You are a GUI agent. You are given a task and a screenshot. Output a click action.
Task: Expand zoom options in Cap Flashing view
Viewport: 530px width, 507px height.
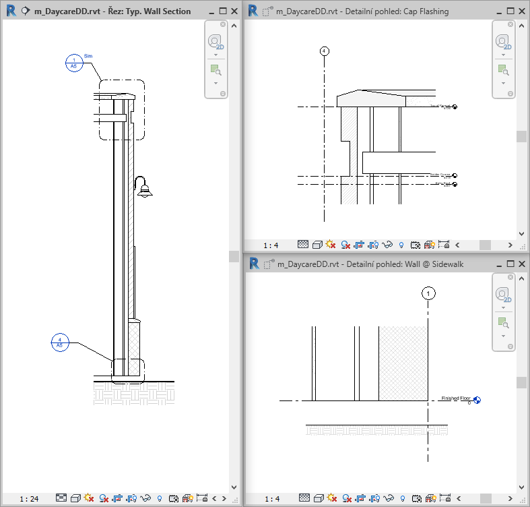click(x=504, y=83)
